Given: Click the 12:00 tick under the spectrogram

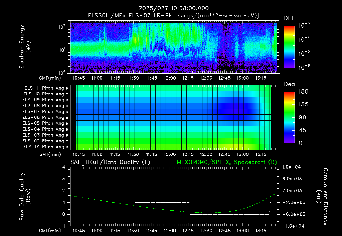Looking at the screenshot, I should tap(170, 78).
